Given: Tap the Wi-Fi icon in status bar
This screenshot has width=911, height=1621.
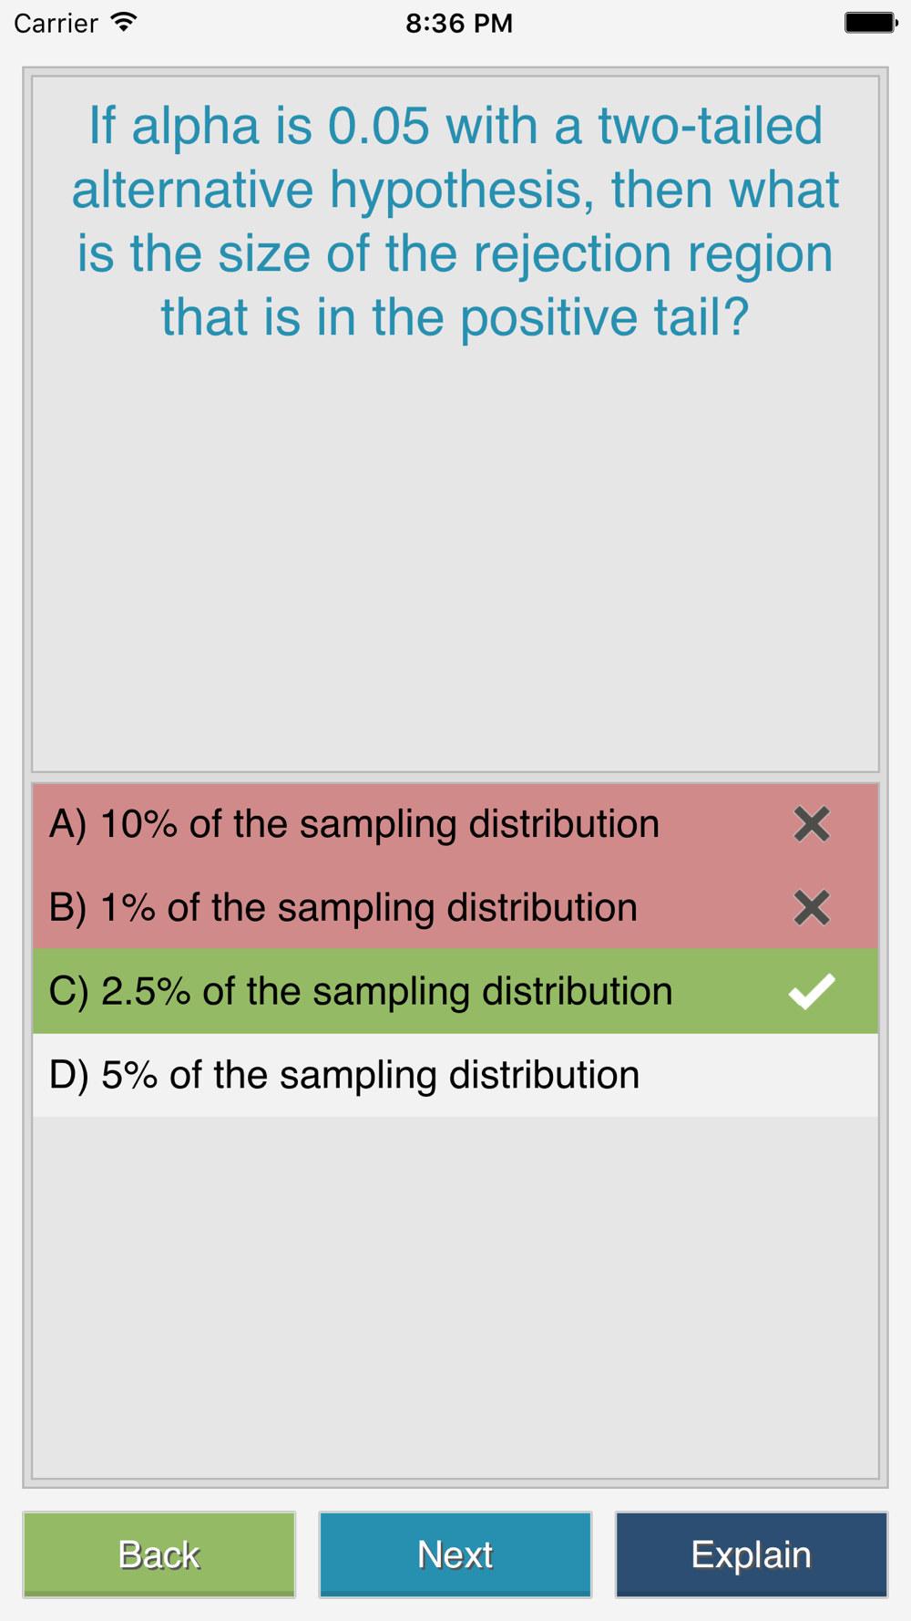Looking at the screenshot, I should [x=123, y=23].
